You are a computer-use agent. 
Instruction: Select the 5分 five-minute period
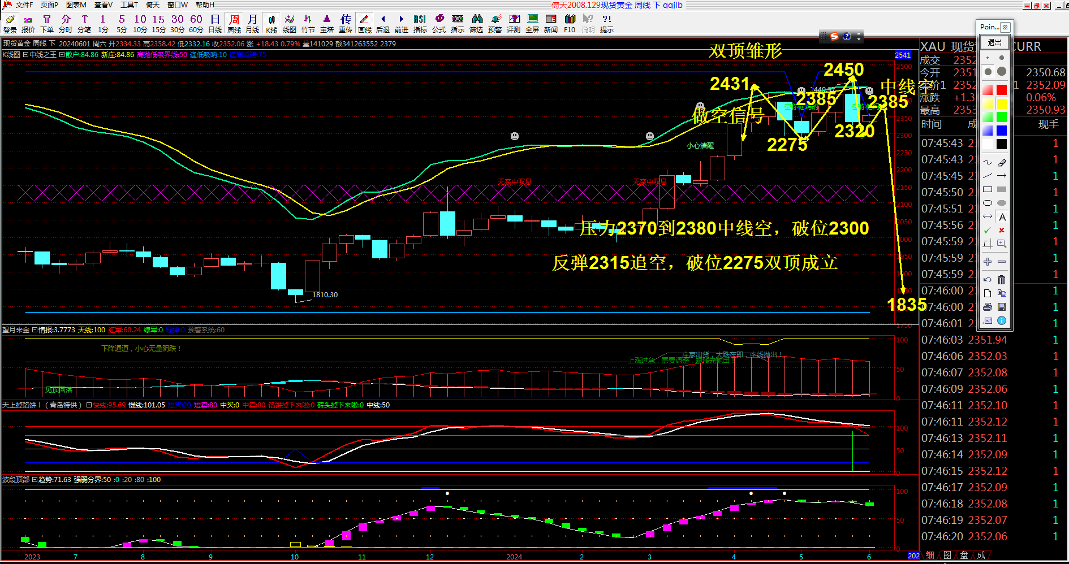(x=122, y=24)
